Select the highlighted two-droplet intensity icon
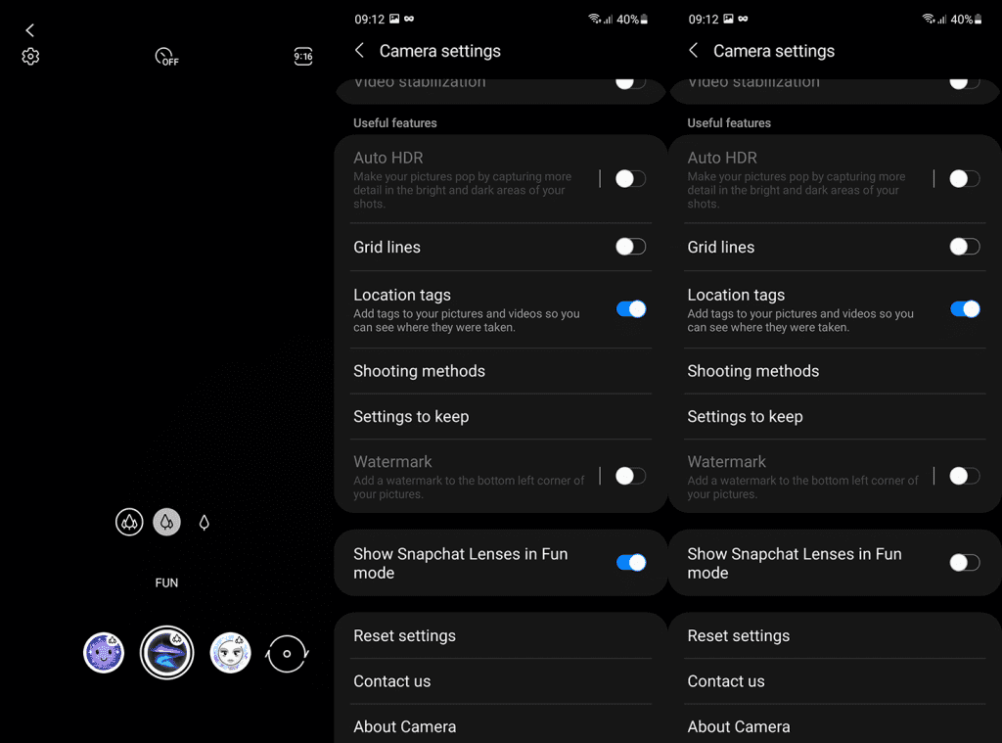Viewport: 1002px width, 743px height. click(166, 523)
